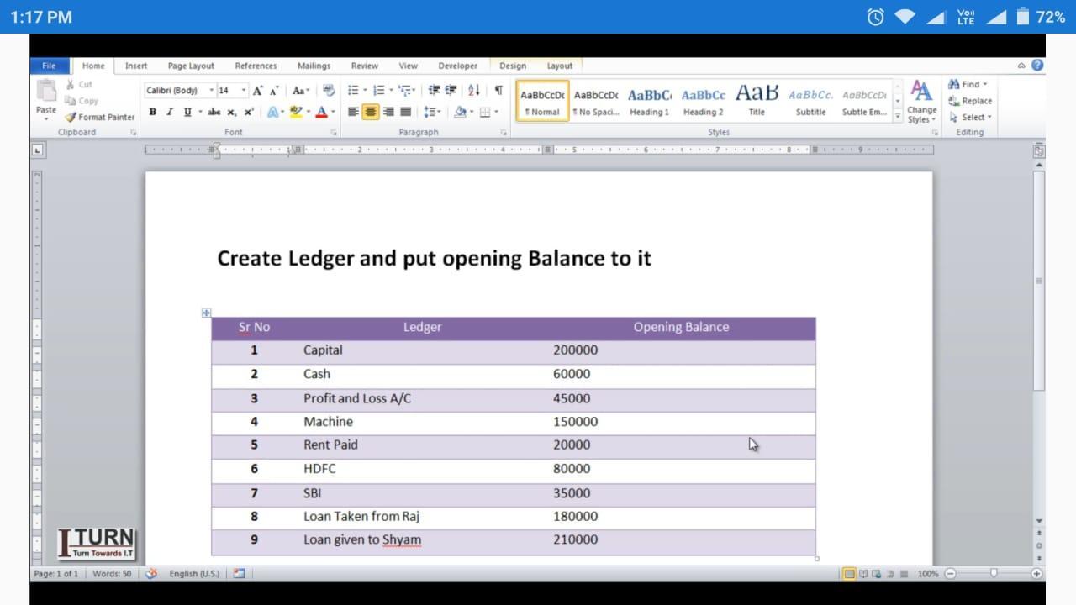The width and height of the screenshot is (1076, 605).
Task: Click the Sort A-Z icon
Action: tap(473, 90)
